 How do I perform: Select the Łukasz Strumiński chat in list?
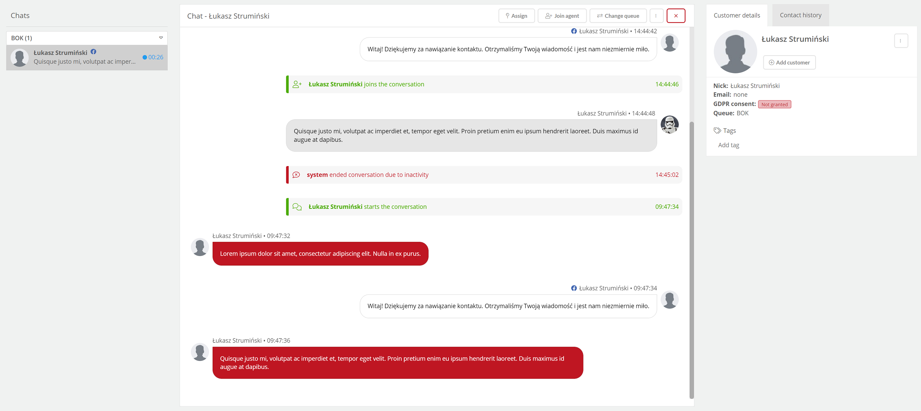coord(87,57)
